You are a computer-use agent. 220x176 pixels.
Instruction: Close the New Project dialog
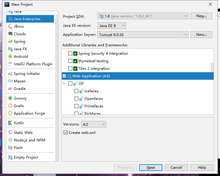[210, 4]
